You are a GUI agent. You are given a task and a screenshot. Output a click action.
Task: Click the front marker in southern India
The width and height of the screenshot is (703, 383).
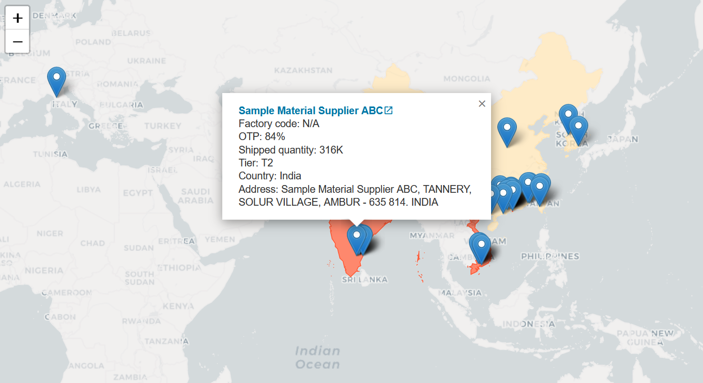coord(356,238)
